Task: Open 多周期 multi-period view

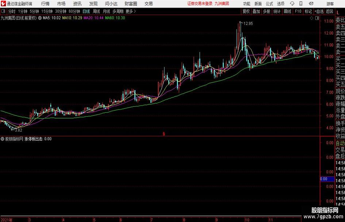Action: tap(118, 11)
